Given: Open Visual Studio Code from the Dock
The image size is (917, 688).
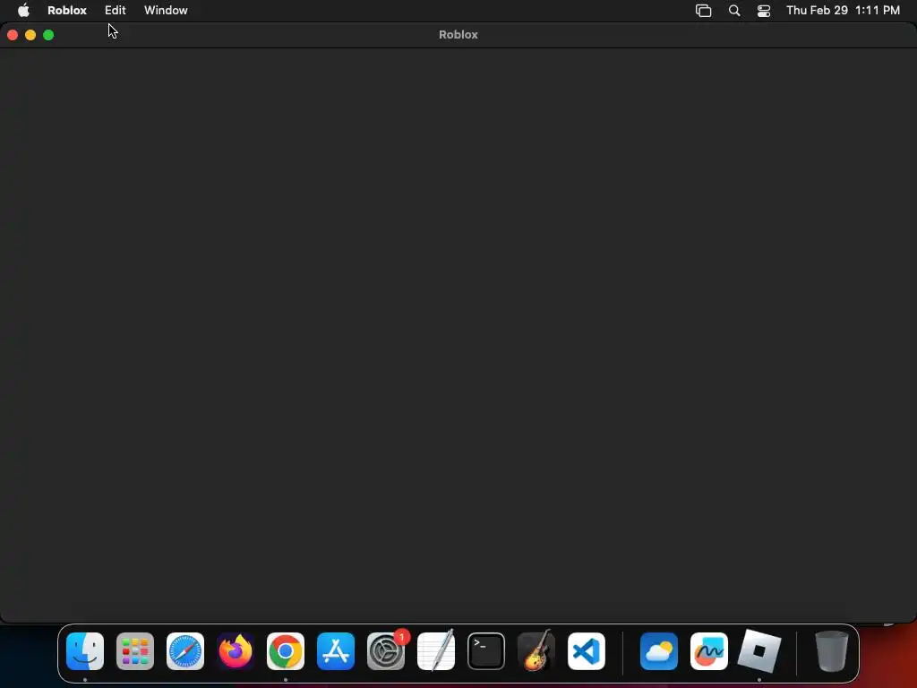Looking at the screenshot, I should tap(587, 651).
